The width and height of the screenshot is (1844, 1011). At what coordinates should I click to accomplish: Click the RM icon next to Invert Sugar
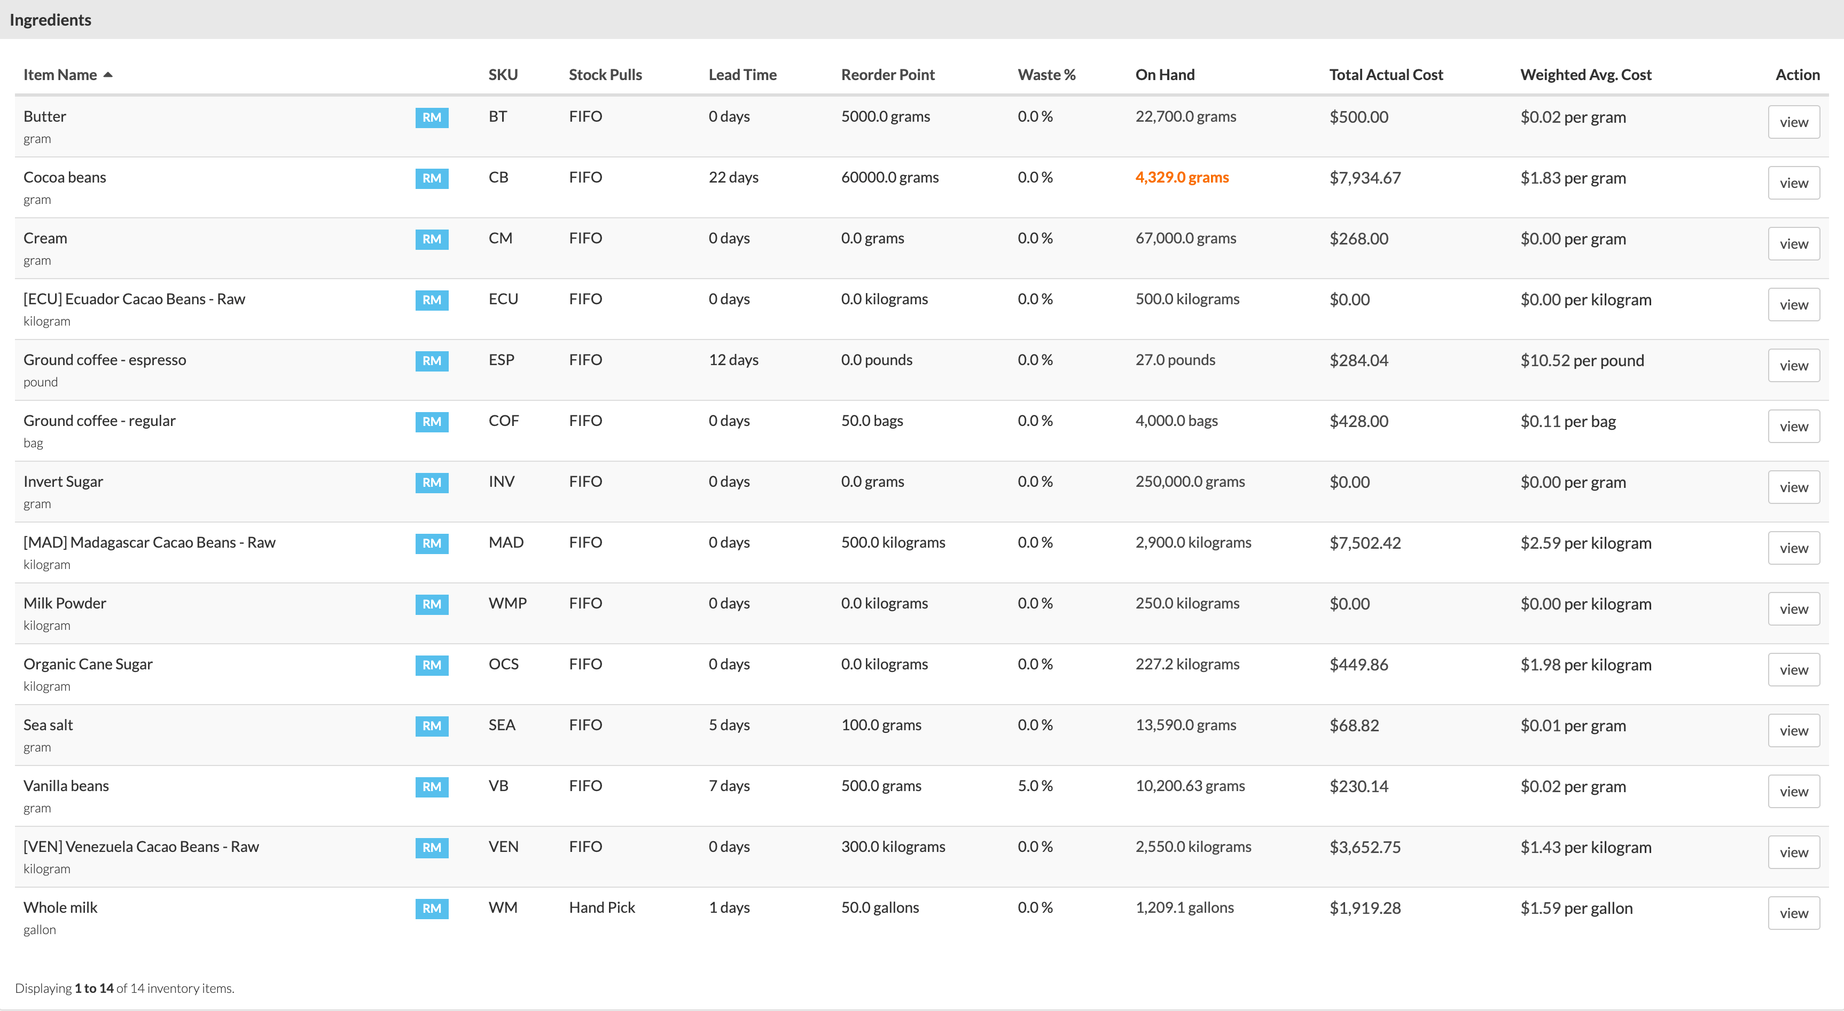tap(431, 483)
